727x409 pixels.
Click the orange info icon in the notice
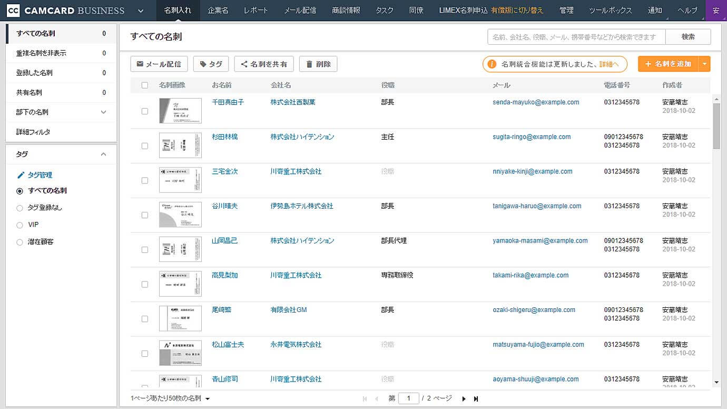[492, 64]
